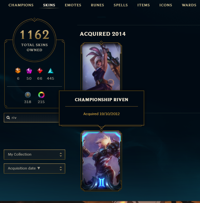Open the Emotes tab
The image size is (200, 203).
pos(73,5)
